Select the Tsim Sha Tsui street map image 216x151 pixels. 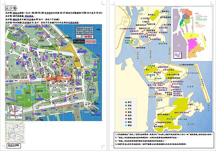tap(54, 72)
